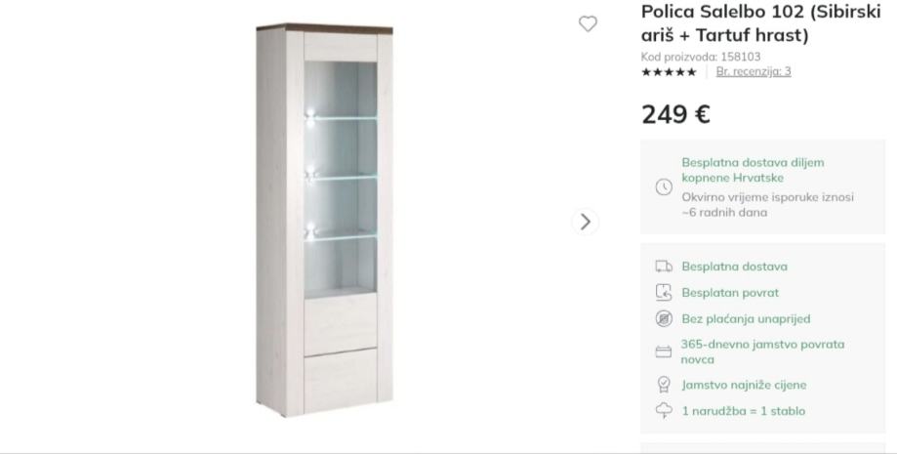Click the clock icon beside delivery time
897x454 pixels.
664,187
